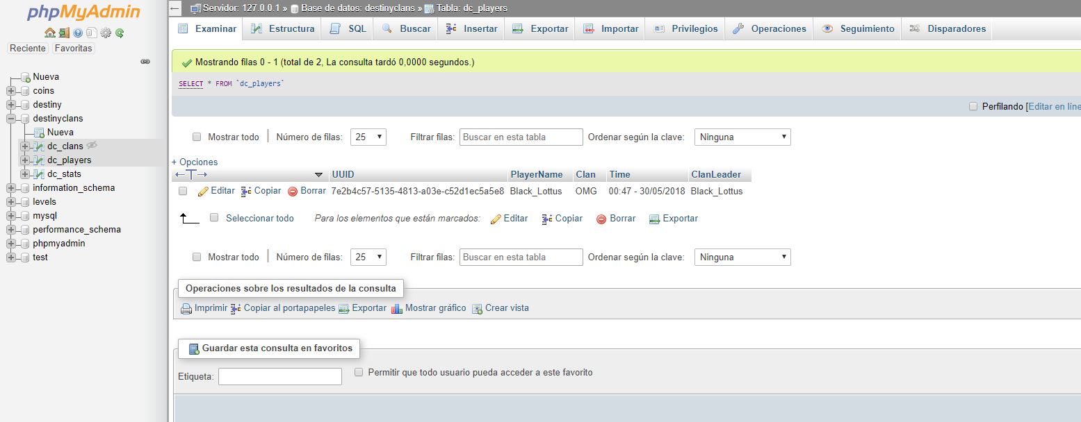Check Permitir que todo usuario pueda acceder
Viewport: 1081px width, 422px height.
(x=359, y=372)
